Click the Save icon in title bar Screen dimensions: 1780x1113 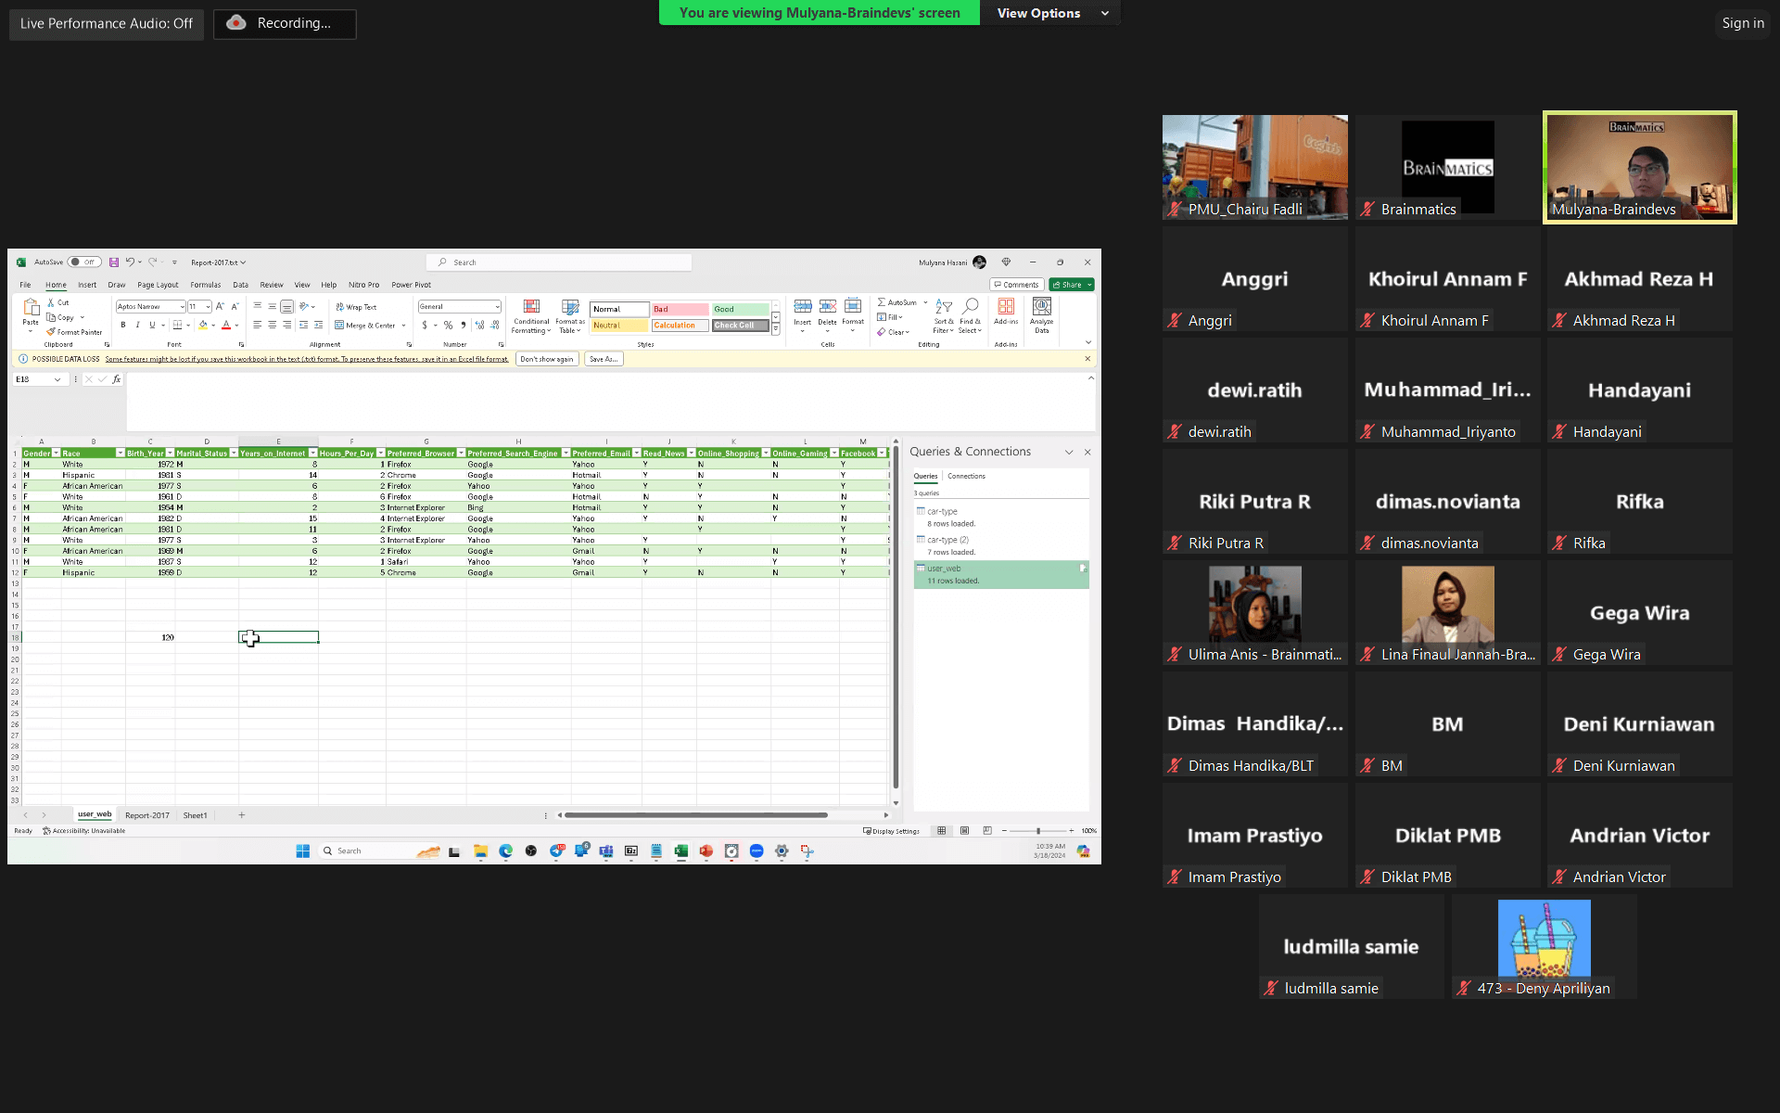pos(114,262)
